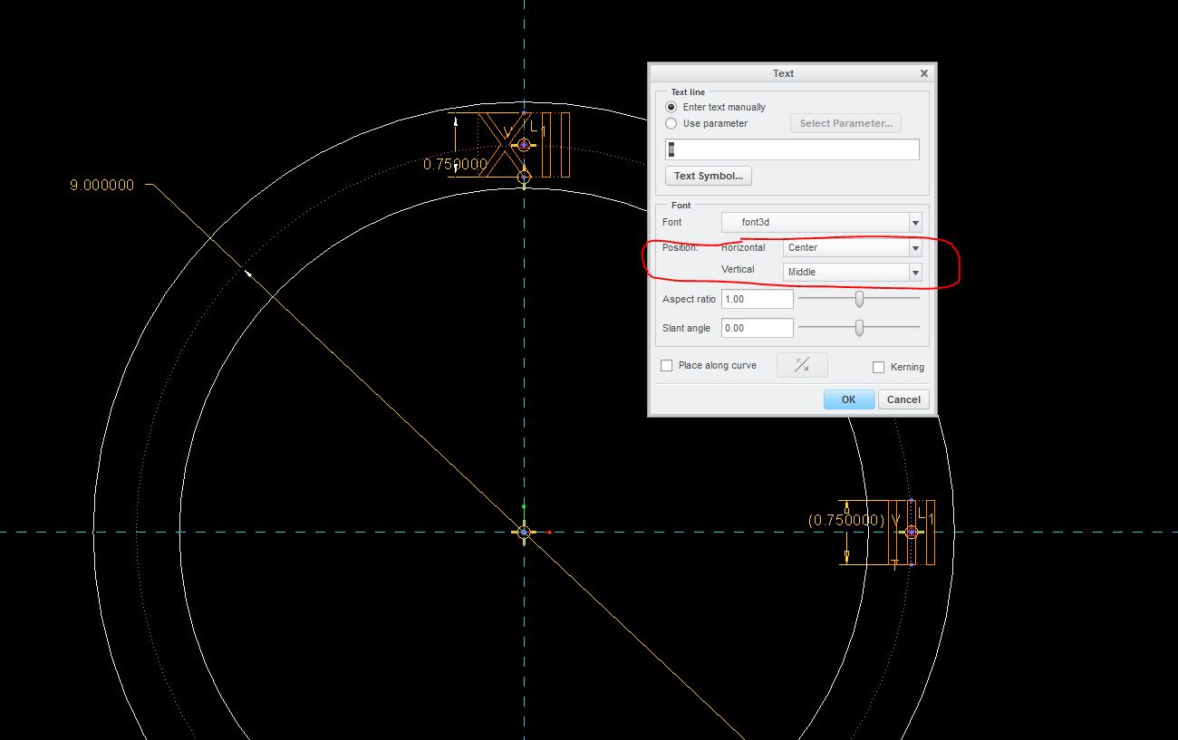Select the Enter text manually option
This screenshot has height=740, width=1178.
[x=671, y=107]
